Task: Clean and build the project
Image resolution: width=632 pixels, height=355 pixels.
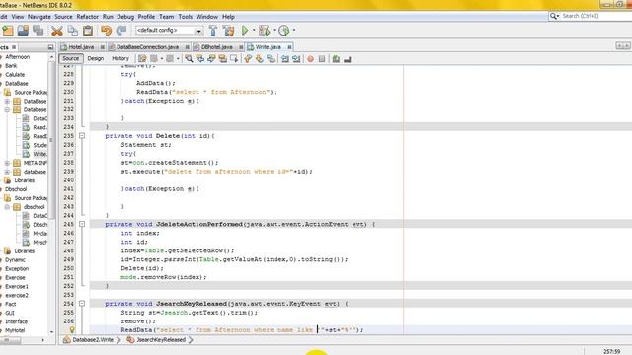Action: pyautogui.click(x=228, y=31)
